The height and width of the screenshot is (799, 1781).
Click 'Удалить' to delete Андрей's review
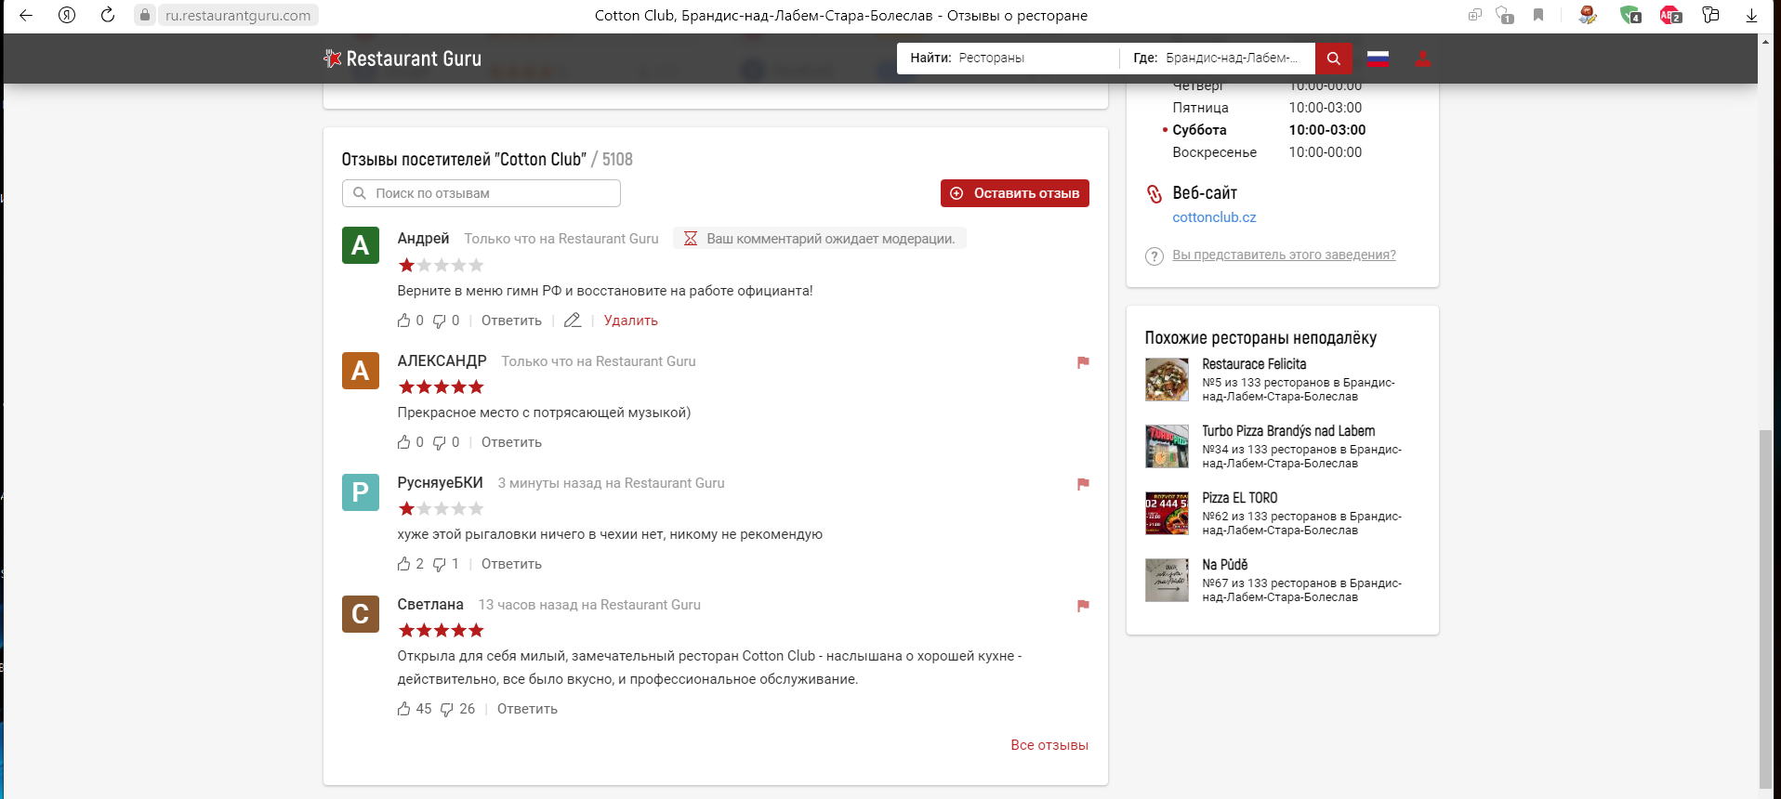(631, 321)
